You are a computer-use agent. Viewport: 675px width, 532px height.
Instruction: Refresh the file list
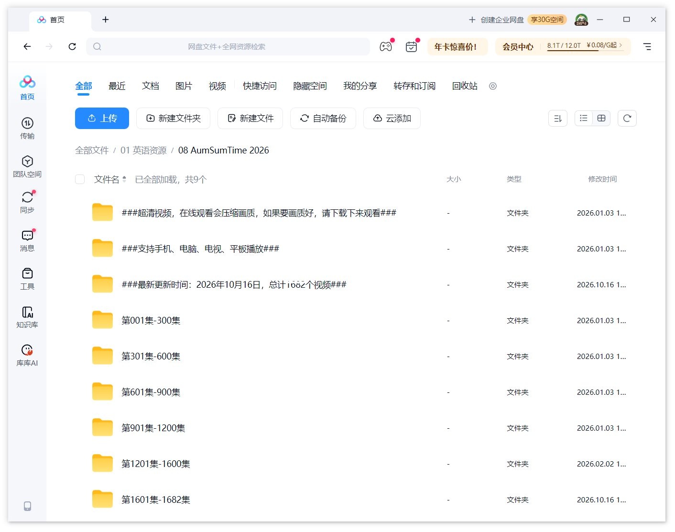tap(627, 118)
